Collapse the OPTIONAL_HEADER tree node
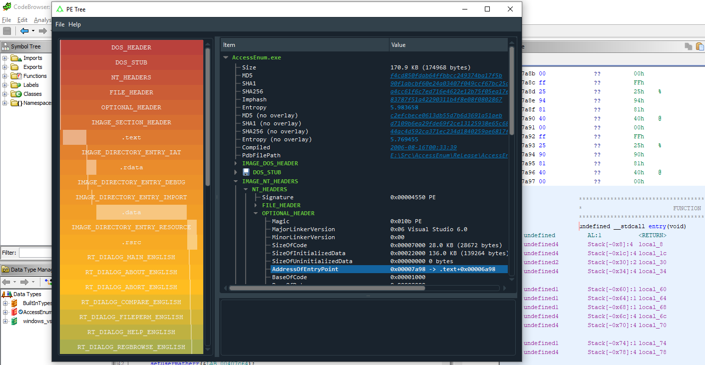 pos(256,213)
